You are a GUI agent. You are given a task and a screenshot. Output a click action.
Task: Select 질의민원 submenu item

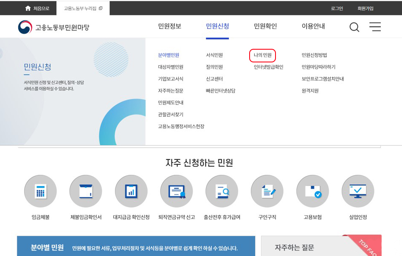tap(214, 67)
